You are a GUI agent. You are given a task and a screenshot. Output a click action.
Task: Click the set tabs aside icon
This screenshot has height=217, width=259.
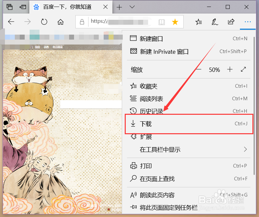(23, 7)
